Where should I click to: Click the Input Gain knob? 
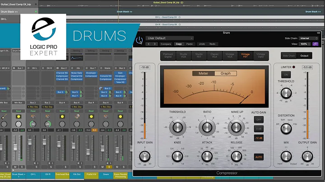pos(145,156)
